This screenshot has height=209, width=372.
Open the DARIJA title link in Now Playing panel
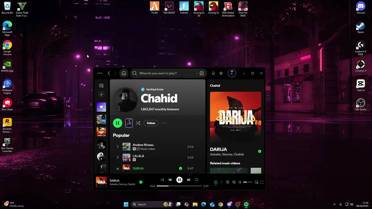point(219,149)
